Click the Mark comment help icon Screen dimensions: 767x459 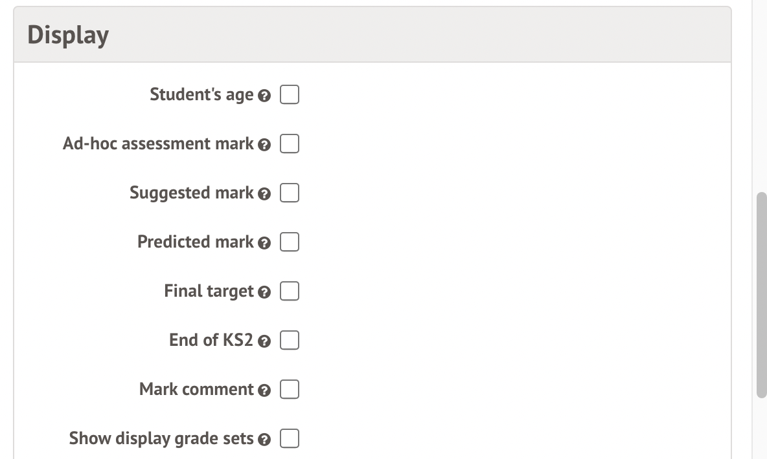264,390
